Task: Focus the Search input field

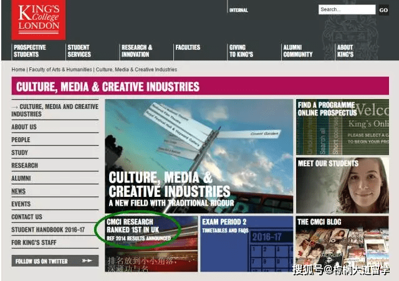Action: (x=347, y=10)
